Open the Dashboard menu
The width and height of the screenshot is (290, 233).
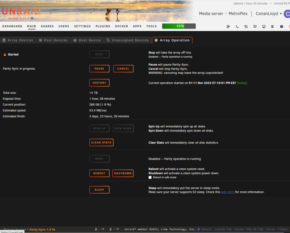coord(12,26)
